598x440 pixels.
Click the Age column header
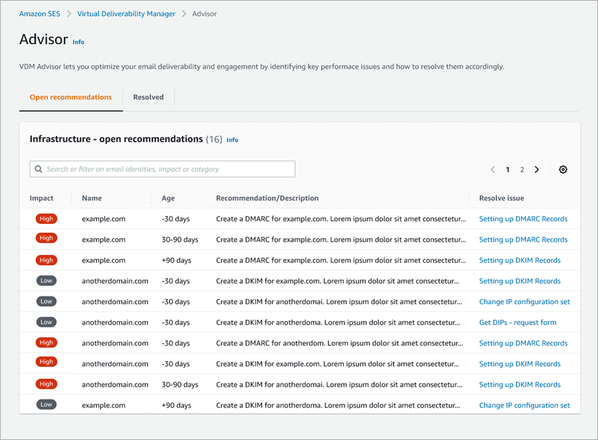click(168, 198)
